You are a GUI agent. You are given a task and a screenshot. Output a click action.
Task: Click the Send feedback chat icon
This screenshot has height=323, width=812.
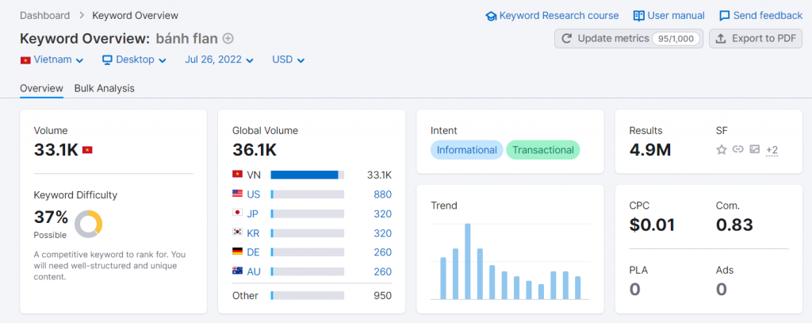coord(725,16)
